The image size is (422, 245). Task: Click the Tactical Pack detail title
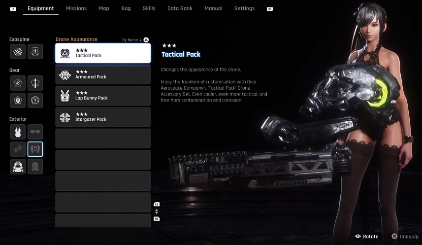point(181,54)
